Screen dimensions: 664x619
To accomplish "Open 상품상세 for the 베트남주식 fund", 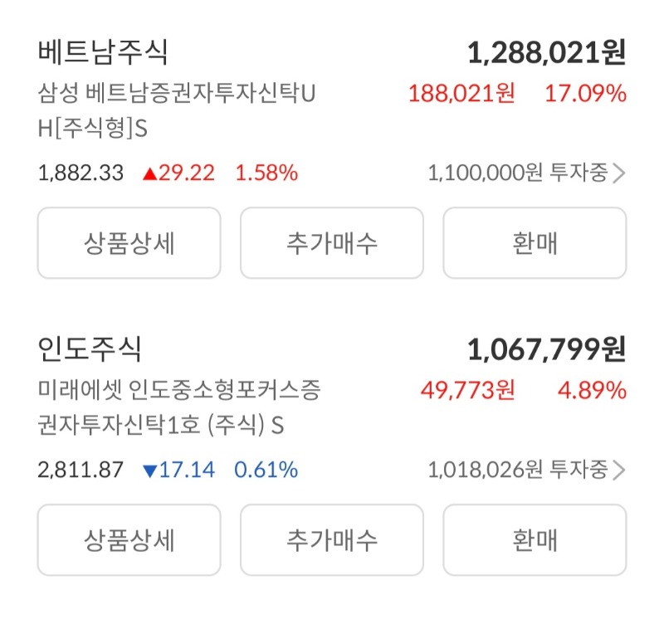I will tap(129, 243).
